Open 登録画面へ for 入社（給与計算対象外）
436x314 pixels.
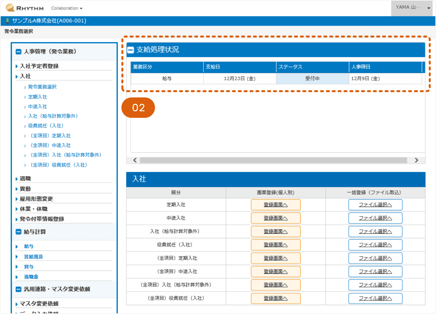(276, 232)
